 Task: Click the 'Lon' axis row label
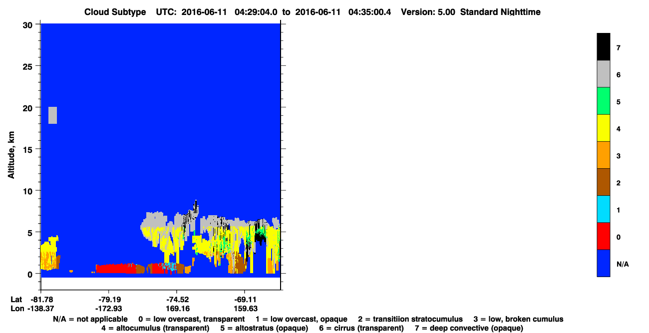point(17,309)
